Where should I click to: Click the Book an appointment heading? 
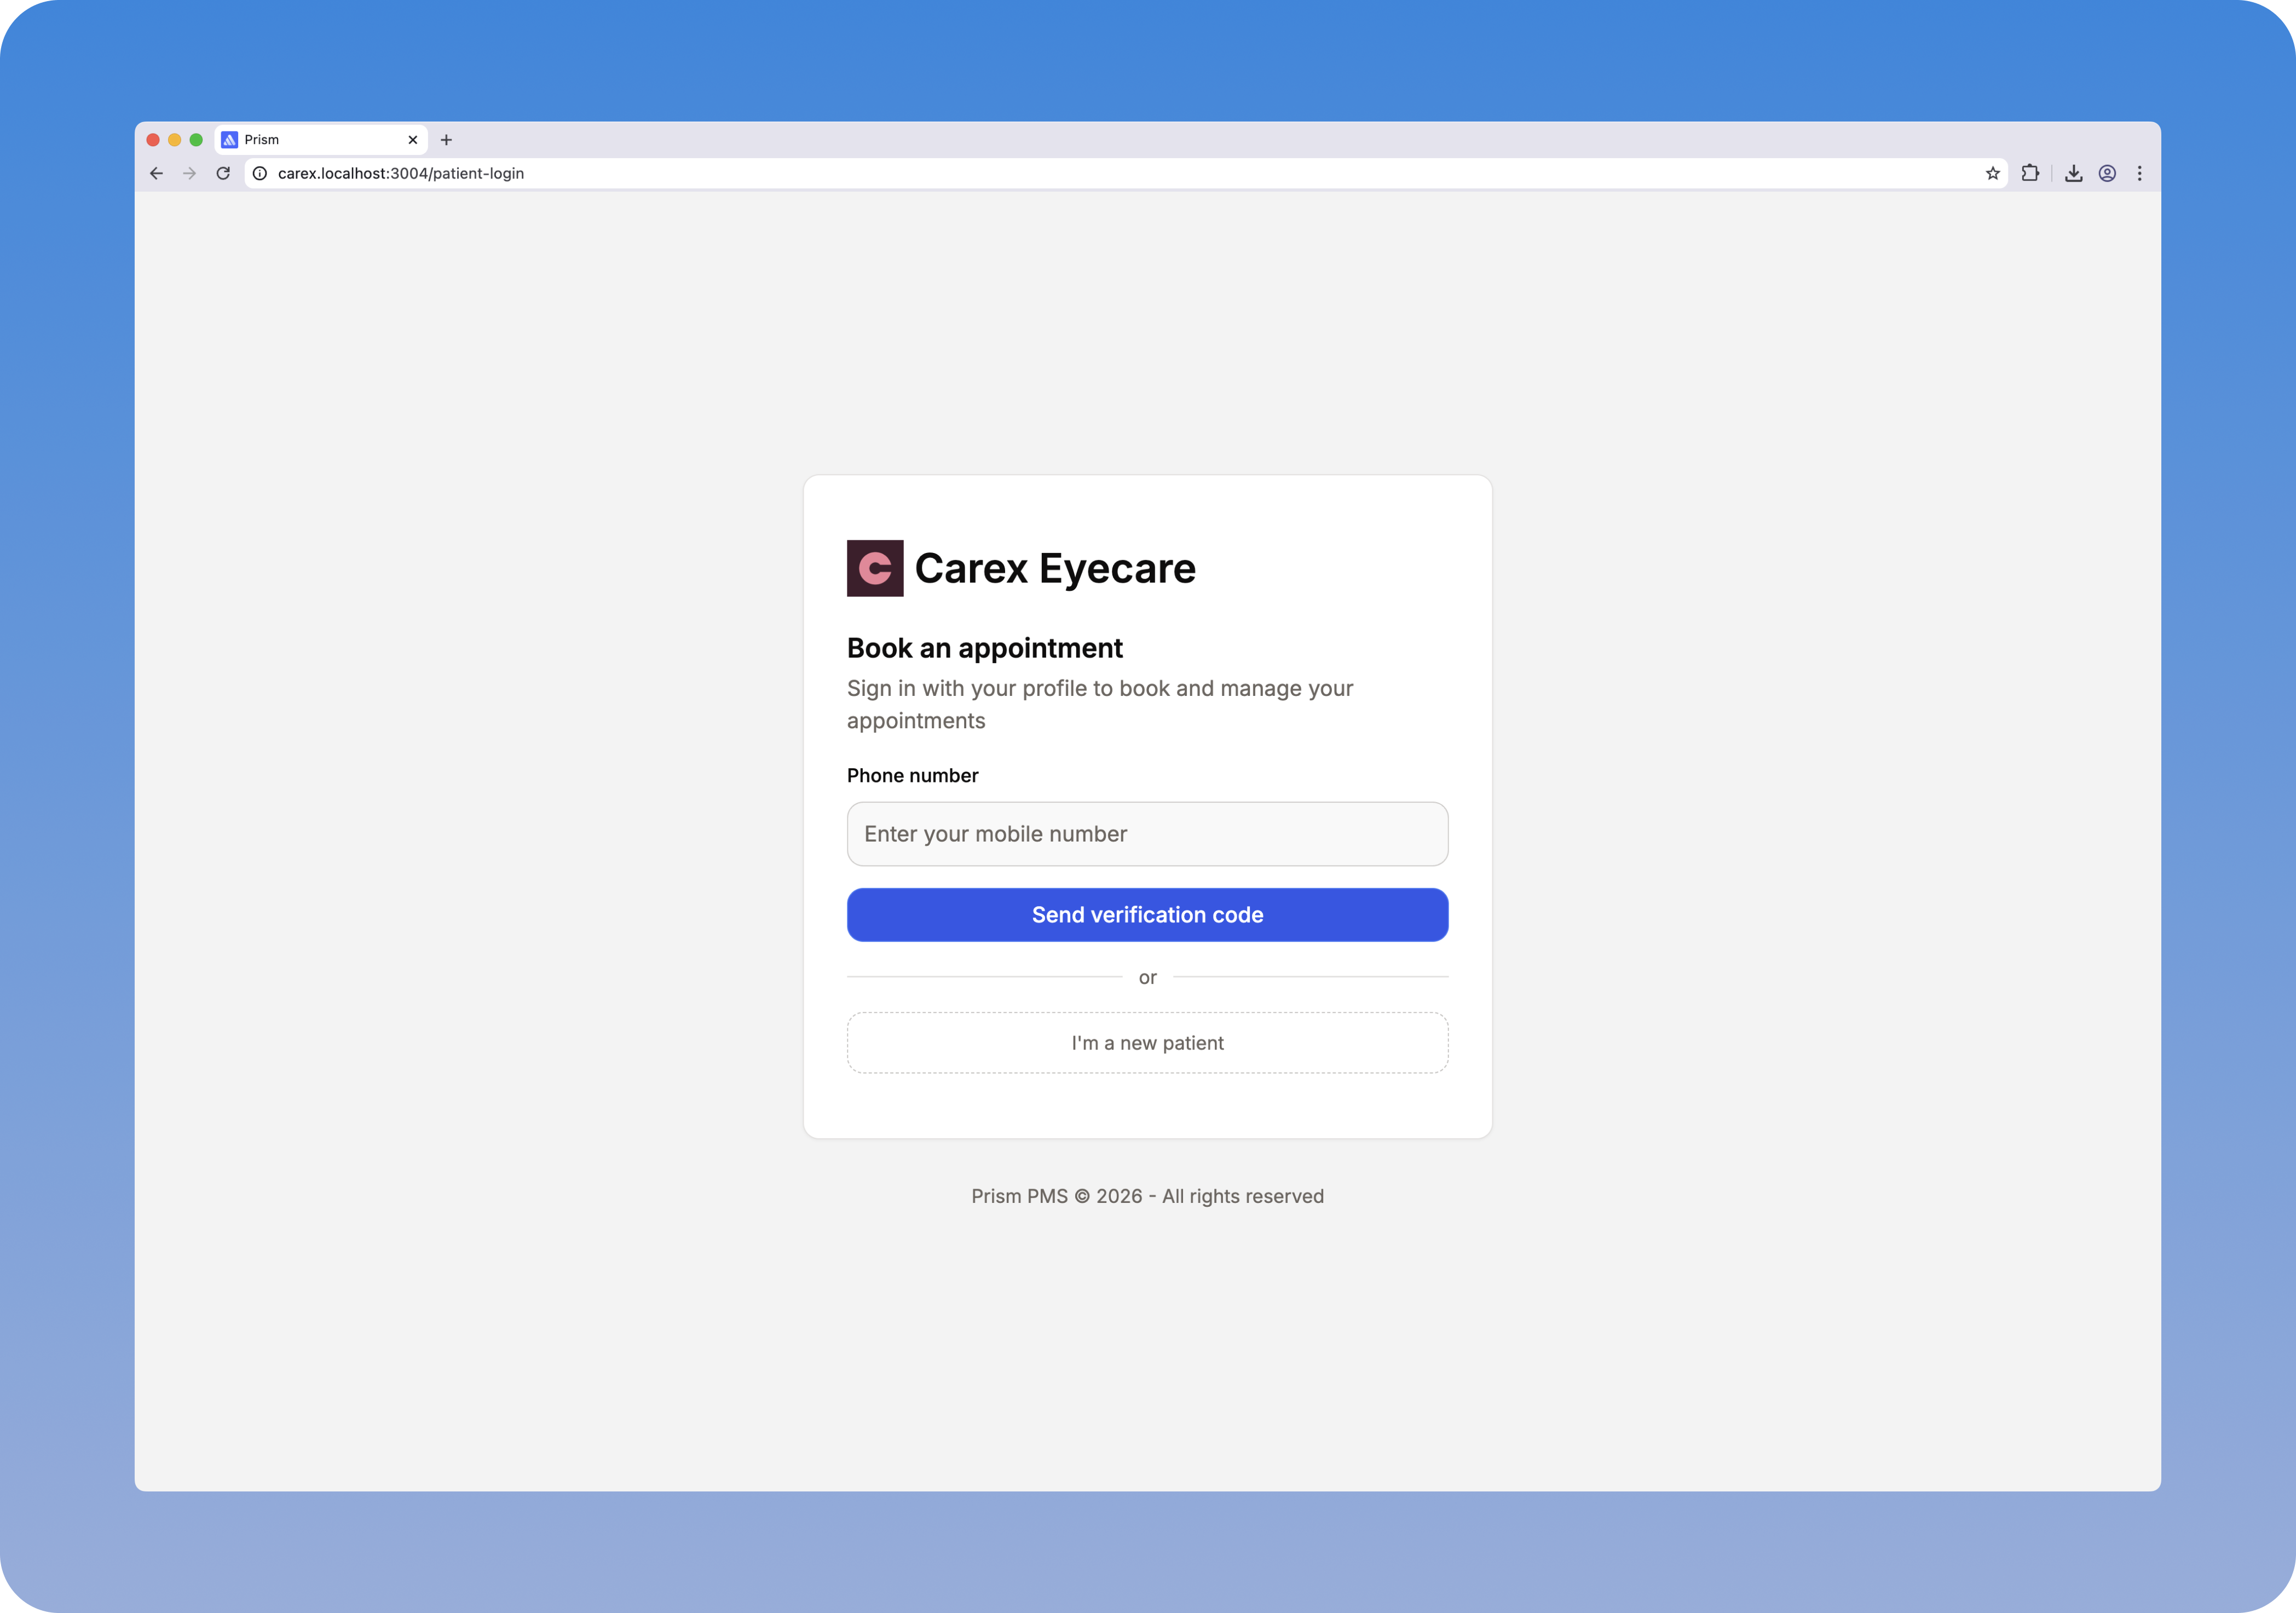pyautogui.click(x=984, y=648)
